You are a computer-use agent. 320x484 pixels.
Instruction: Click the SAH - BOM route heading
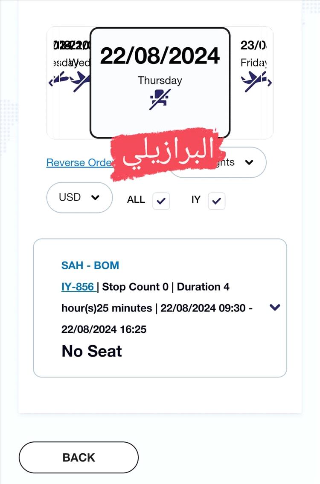[x=90, y=265]
